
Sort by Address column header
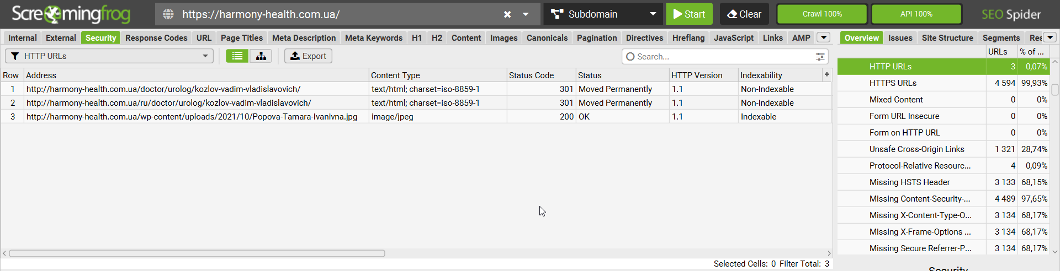point(196,75)
